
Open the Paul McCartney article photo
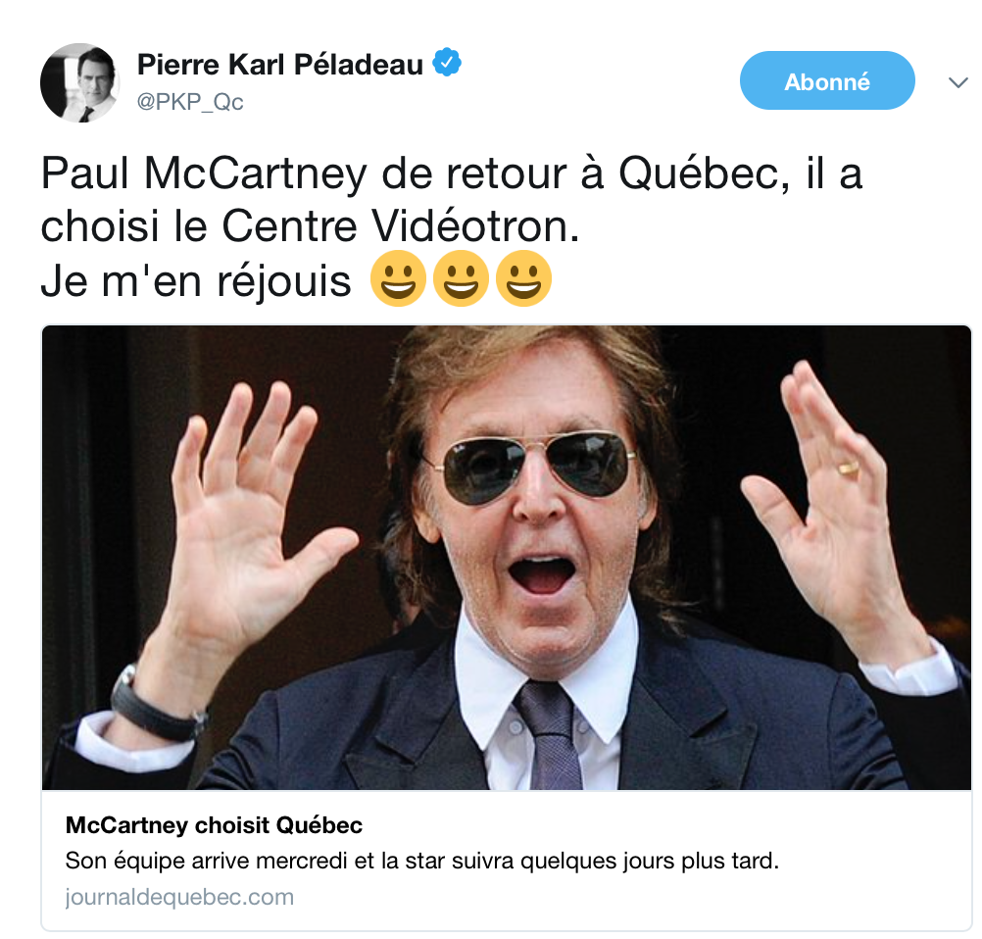pos(507,558)
